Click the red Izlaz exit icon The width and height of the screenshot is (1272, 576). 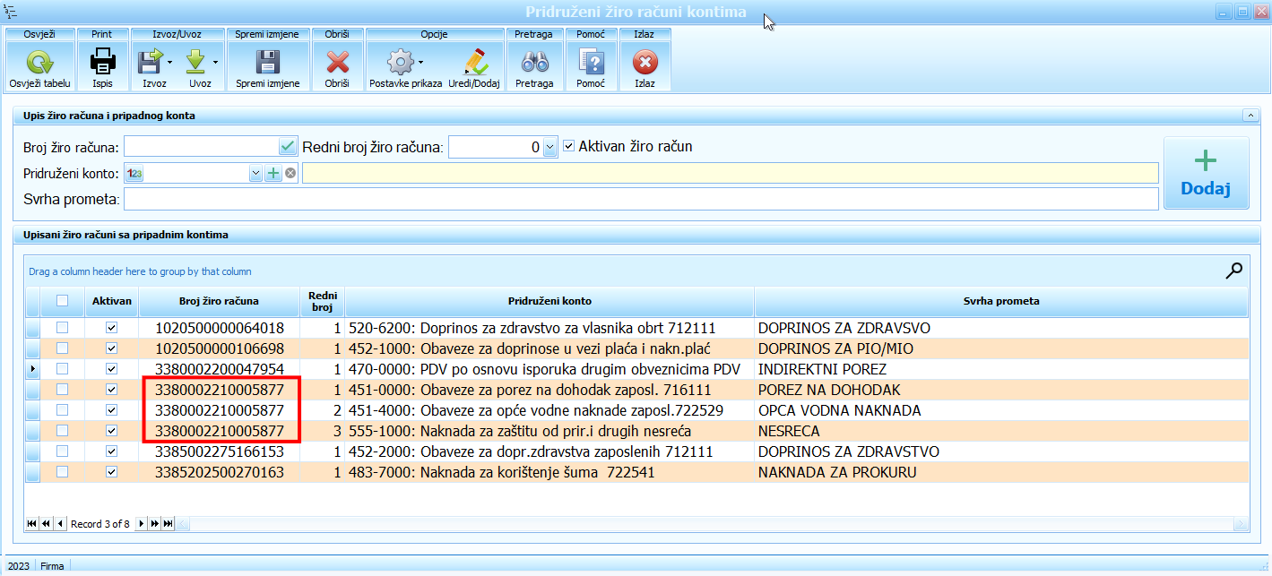pos(645,62)
